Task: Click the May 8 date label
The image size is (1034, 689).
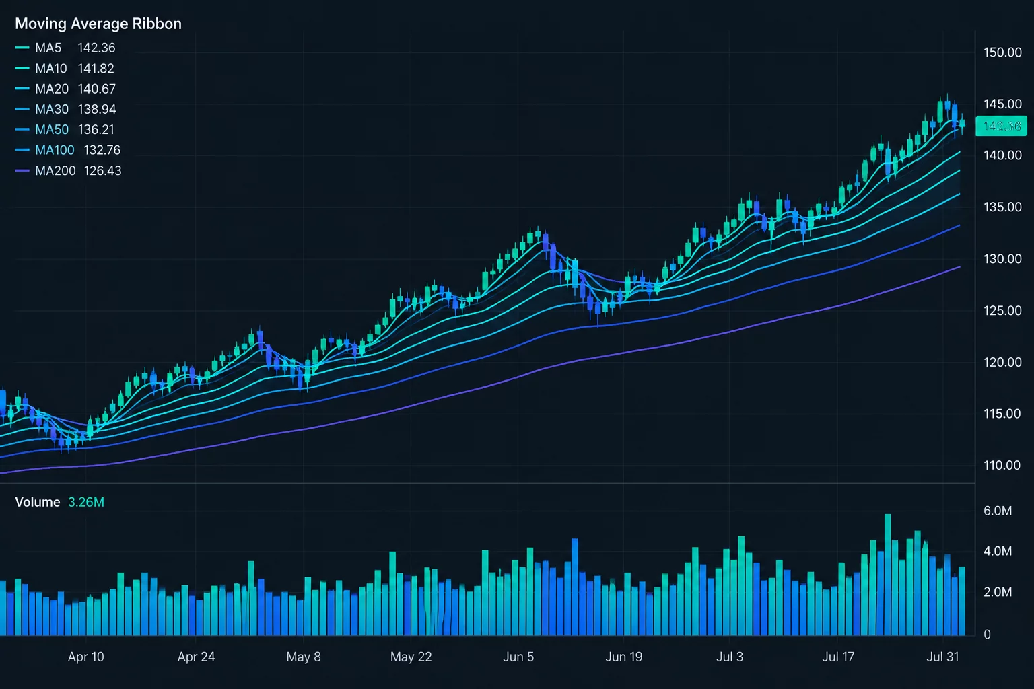Action: coord(304,657)
